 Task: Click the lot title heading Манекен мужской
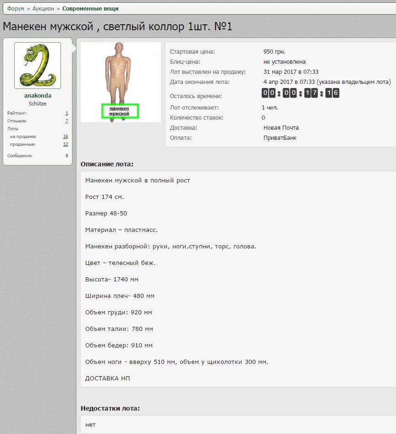coord(118,27)
